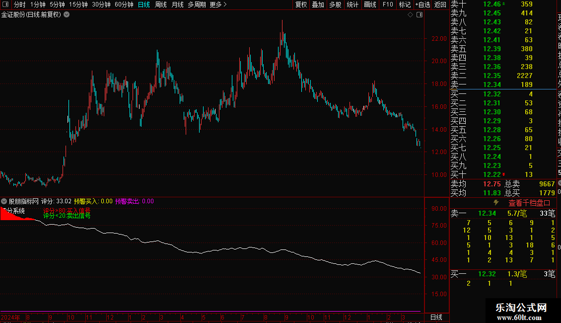561x323 pixels.
Task: Click 卖十 price 12.46
Action: (491, 4)
